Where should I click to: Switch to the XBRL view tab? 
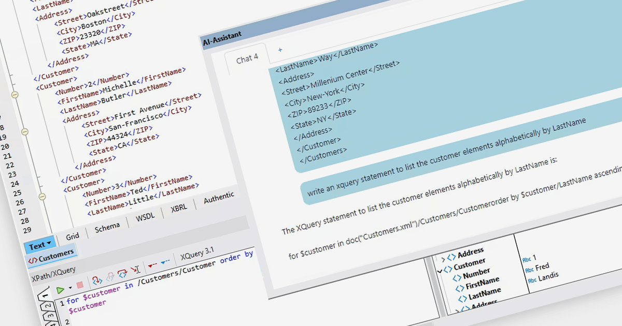click(180, 209)
